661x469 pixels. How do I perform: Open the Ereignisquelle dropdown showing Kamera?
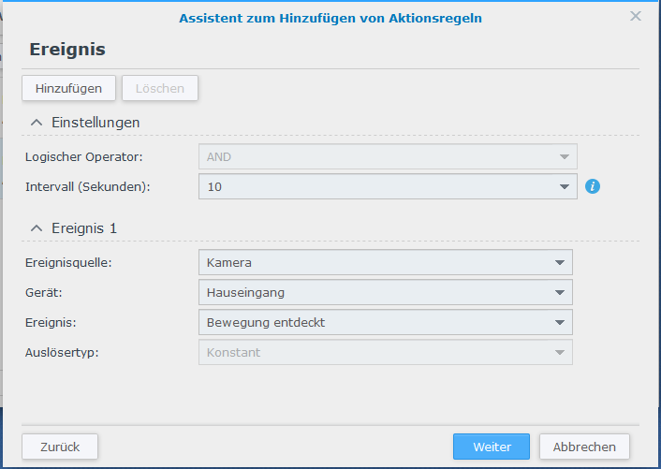tap(386, 262)
